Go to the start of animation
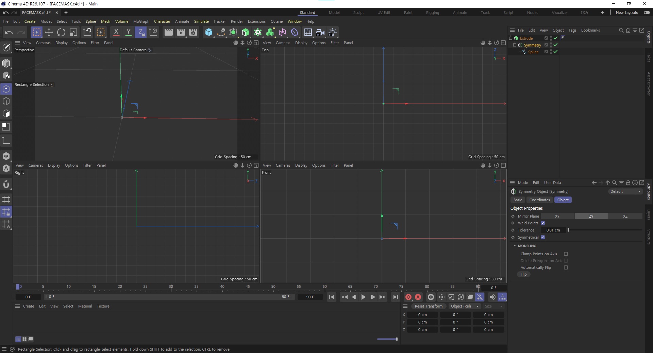Screen dimensions: 653x353 point(332,297)
